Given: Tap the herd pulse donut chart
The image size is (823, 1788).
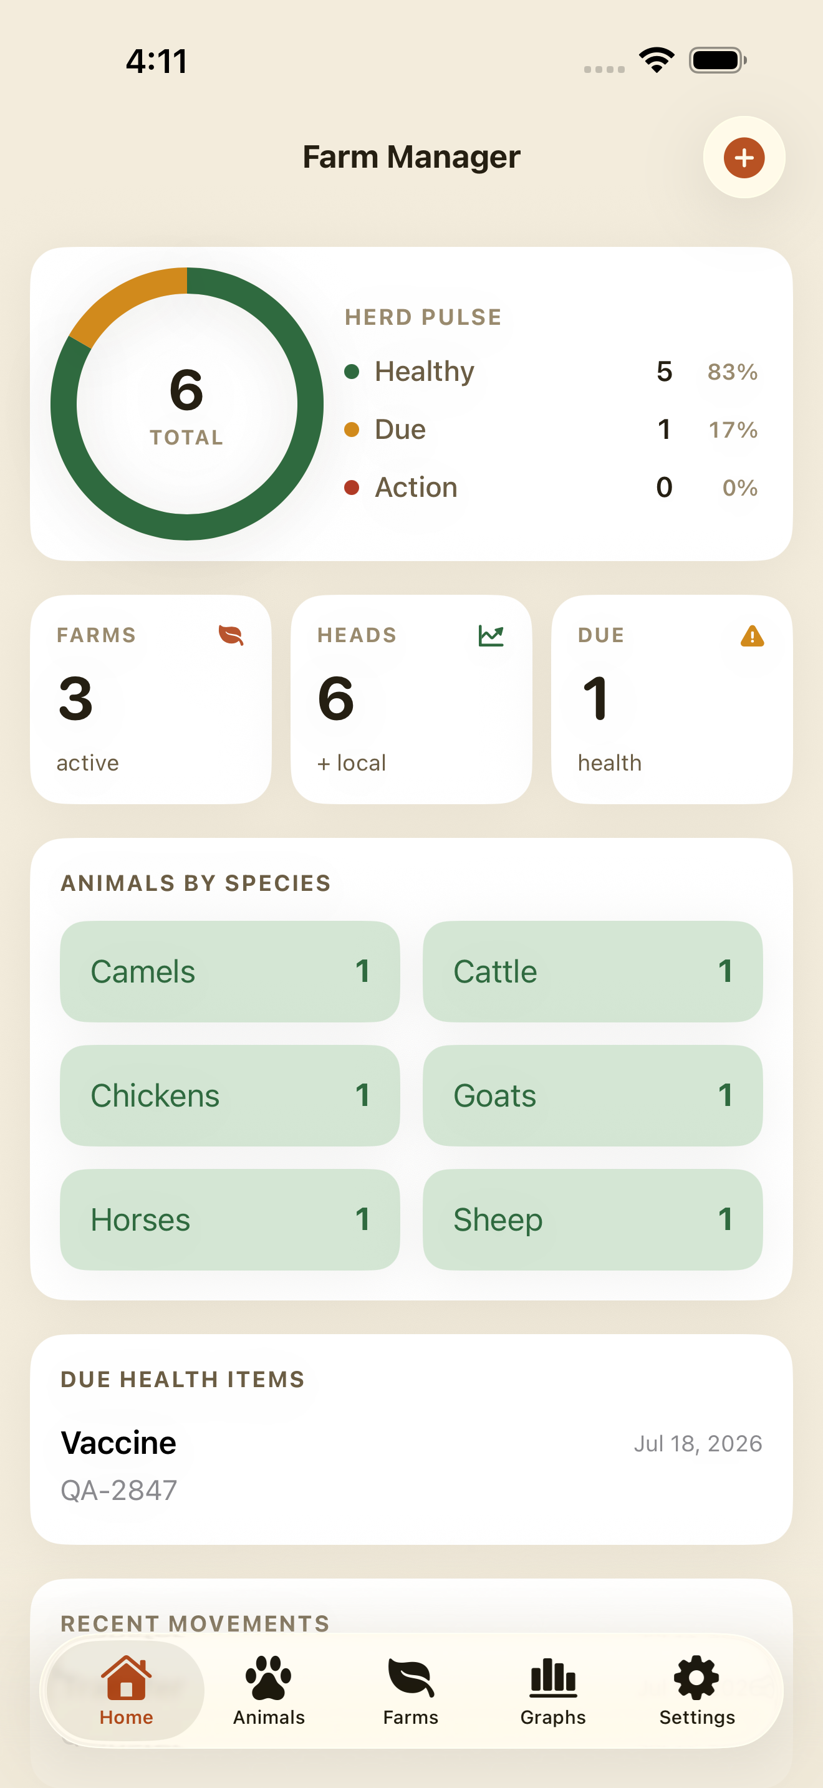Looking at the screenshot, I should (186, 404).
